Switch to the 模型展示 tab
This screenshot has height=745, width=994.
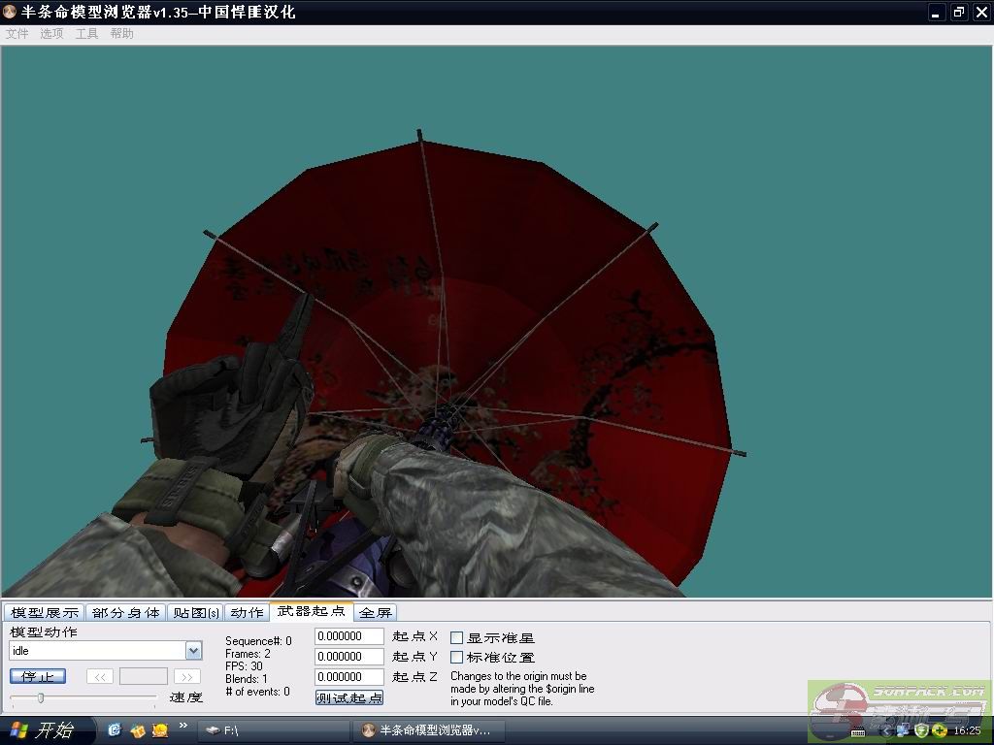(44, 612)
